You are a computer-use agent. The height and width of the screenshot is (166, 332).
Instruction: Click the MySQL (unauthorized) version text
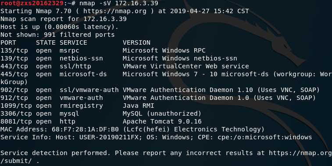click(x=162, y=113)
